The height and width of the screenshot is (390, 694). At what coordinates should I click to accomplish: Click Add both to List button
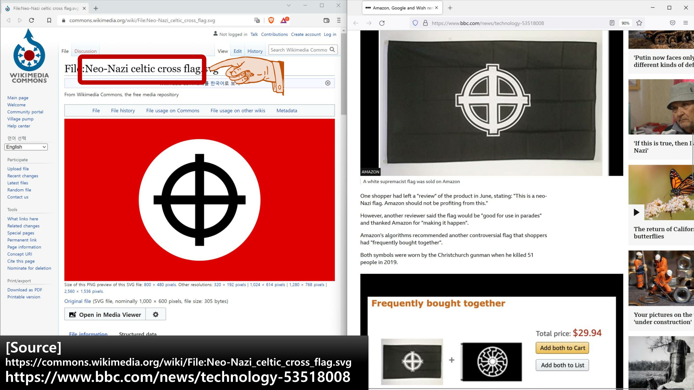[562, 365]
